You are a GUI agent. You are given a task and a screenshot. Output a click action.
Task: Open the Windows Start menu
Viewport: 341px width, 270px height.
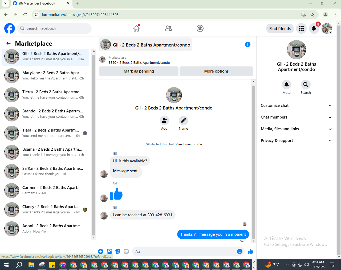6,265
